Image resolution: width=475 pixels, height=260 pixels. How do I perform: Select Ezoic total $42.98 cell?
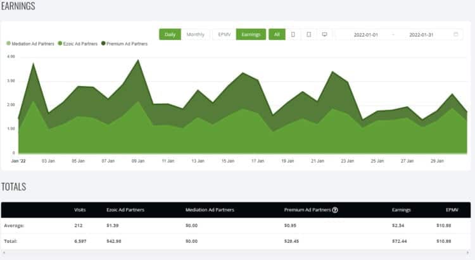(114, 241)
